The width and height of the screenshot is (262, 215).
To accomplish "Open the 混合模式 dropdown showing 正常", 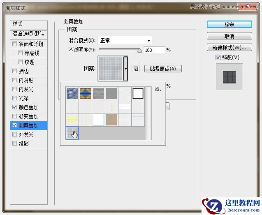I will (125, 40).
